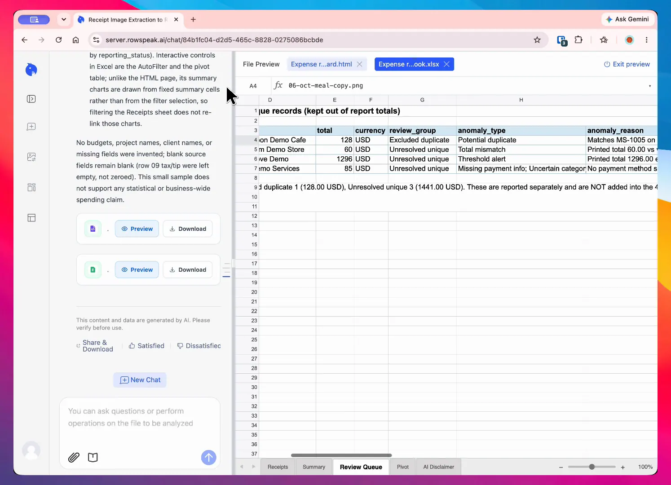Click the zoom in plus button
This screenshot has width=671, height=485.
pos(623,467)
